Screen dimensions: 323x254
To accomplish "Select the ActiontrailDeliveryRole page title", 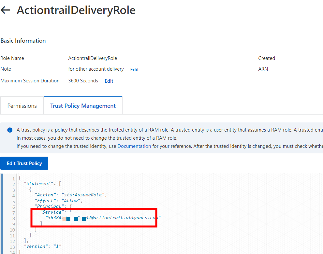I will 76,10.
